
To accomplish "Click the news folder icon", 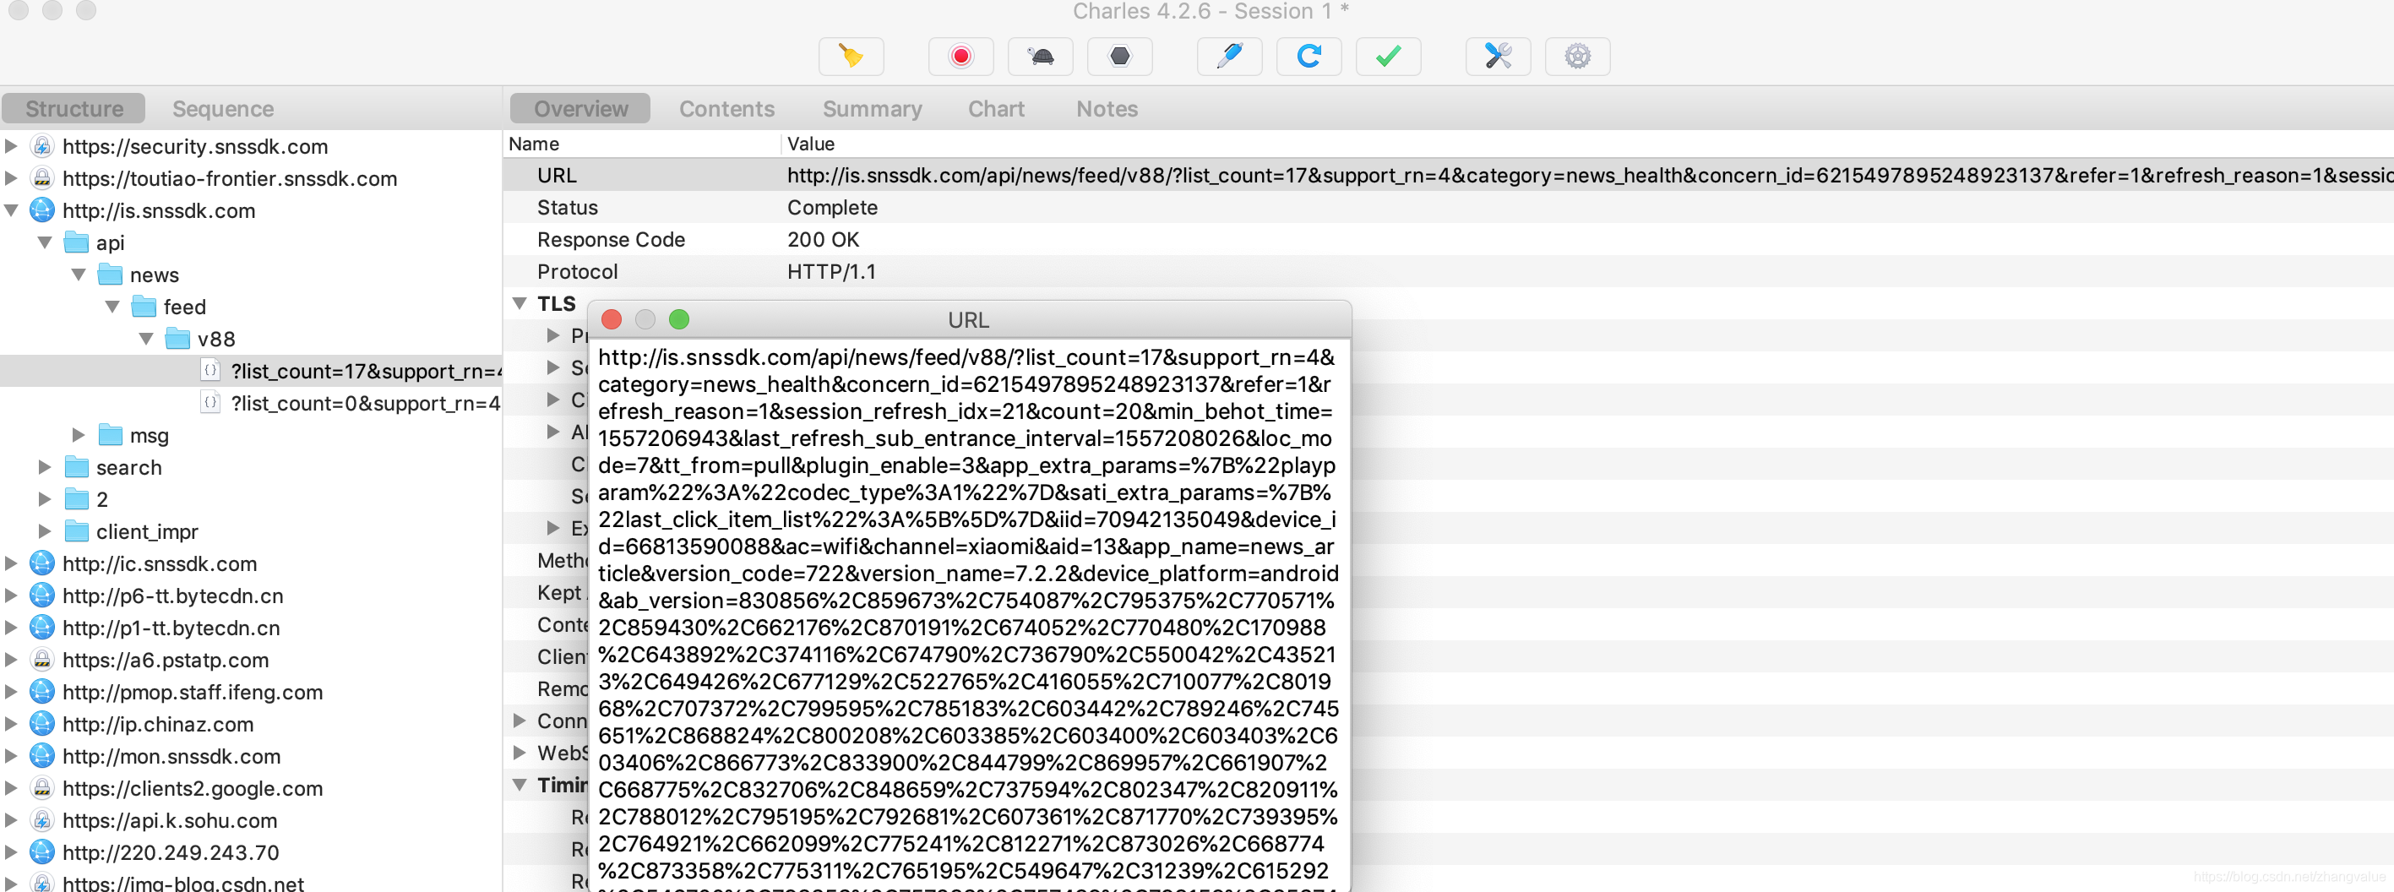I will point(110,274).
